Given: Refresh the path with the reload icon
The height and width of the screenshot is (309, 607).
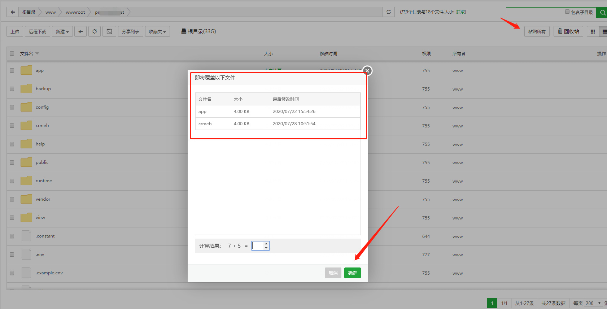Looking at the screenshot, I should 389,12.
